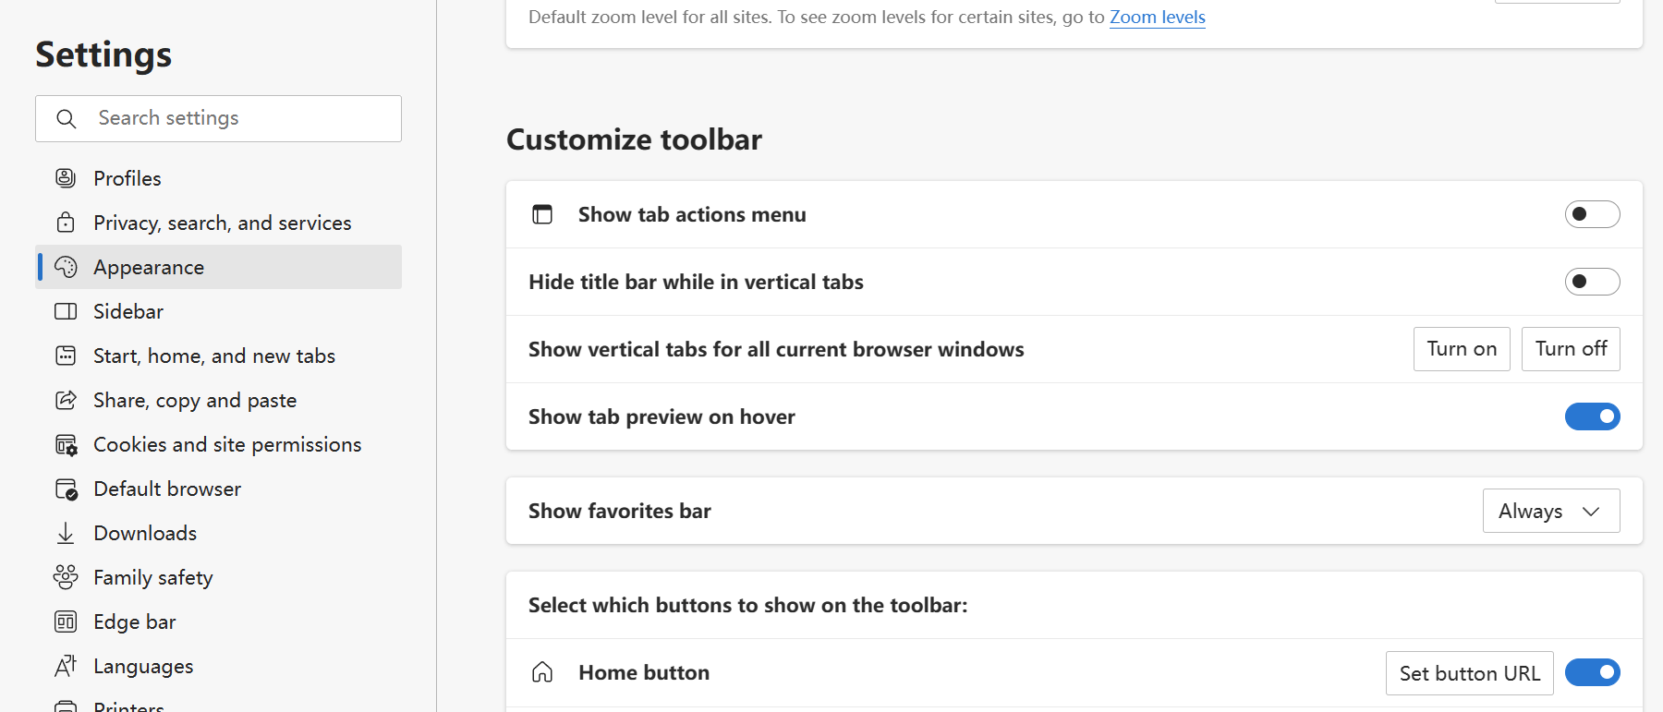Open the Show favorites bar dropdown
The width and height of the screenshot is (1663, 712).
coord(1550,511)
